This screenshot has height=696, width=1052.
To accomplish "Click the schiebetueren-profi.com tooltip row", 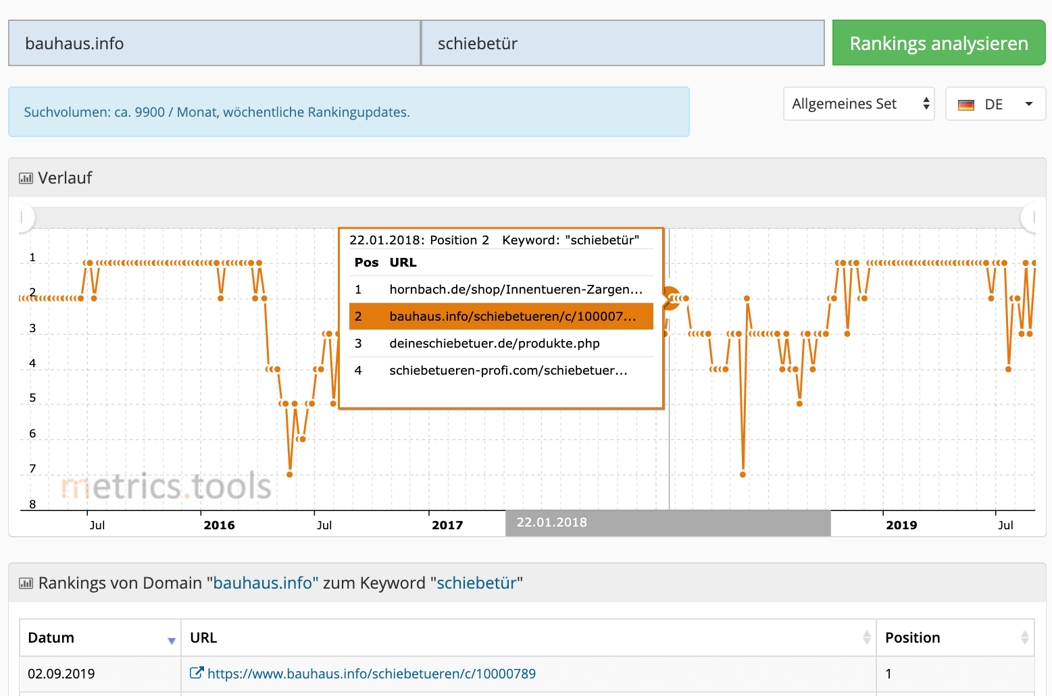I will tap(501, 371).
